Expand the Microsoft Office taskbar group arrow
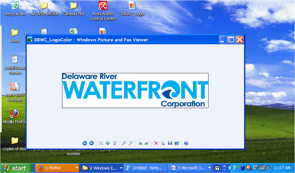 coord(209,168)
